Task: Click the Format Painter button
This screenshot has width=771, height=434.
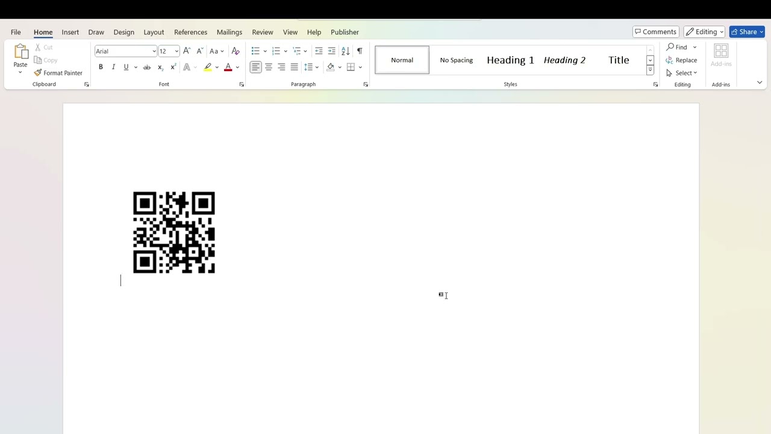Action: tap(58, 73)
